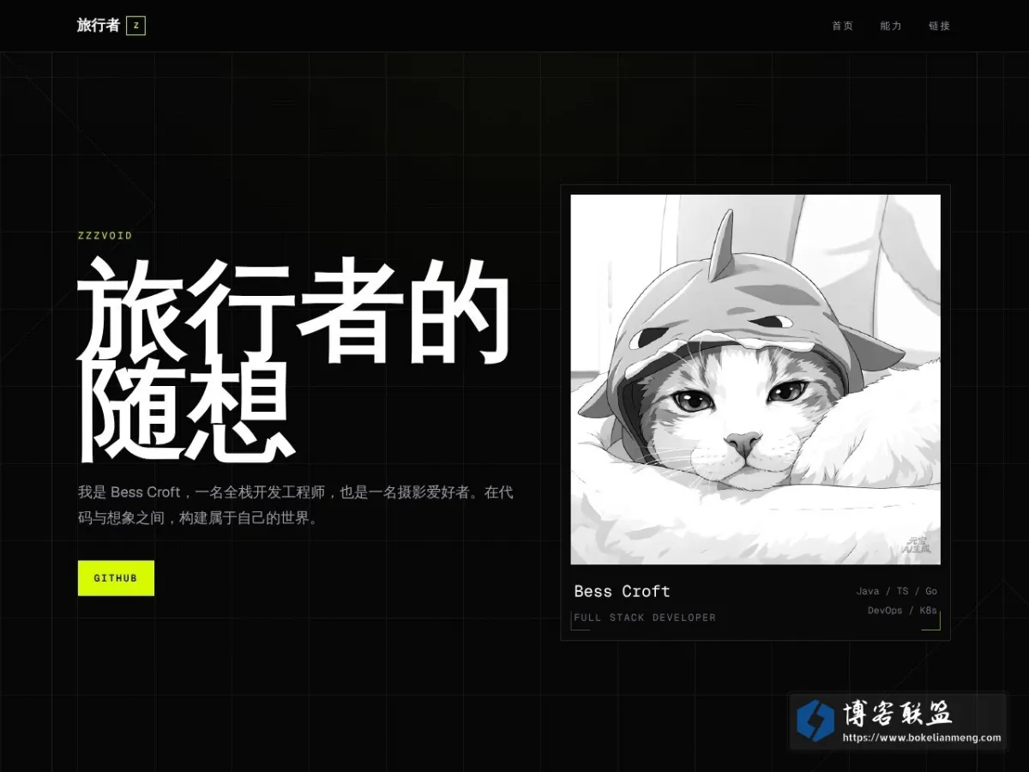Click the 旅行者 site title
The width and height of the screenshot is (1029, 772).
coord(99,26)
